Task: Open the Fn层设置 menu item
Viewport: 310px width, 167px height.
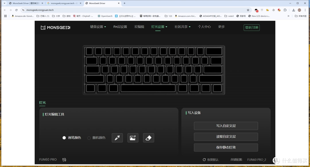Action: click(x=120, y=27)
